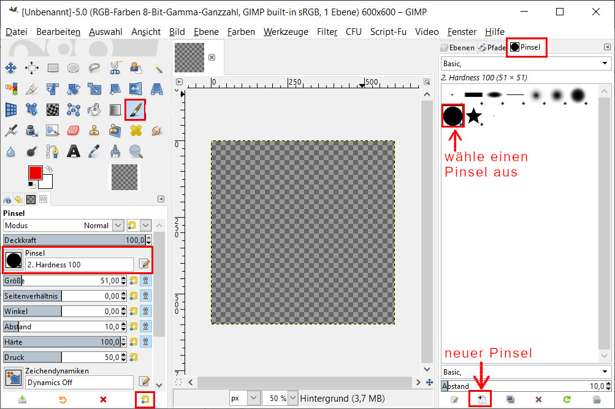Viewport: 615px width, 409px height.
Task: Toggle the Größe link to brush default
Action: coord(145,280)
